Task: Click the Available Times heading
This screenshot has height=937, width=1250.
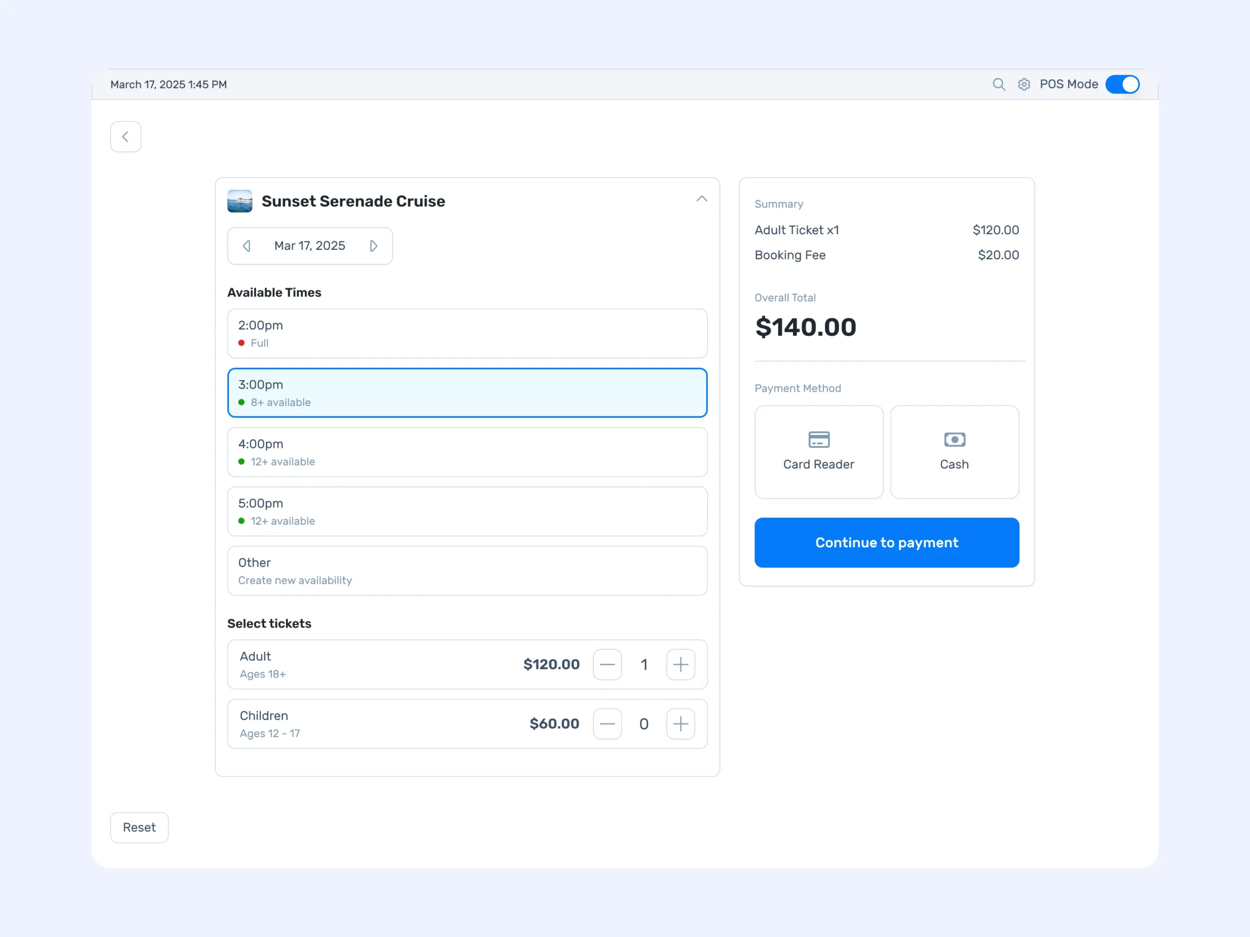Action: click(274, 292)
